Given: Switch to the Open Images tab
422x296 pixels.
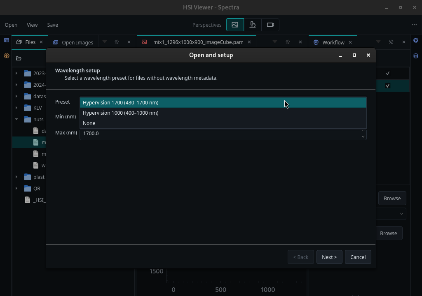Looking at the screenshot, I should coord(73,42).
